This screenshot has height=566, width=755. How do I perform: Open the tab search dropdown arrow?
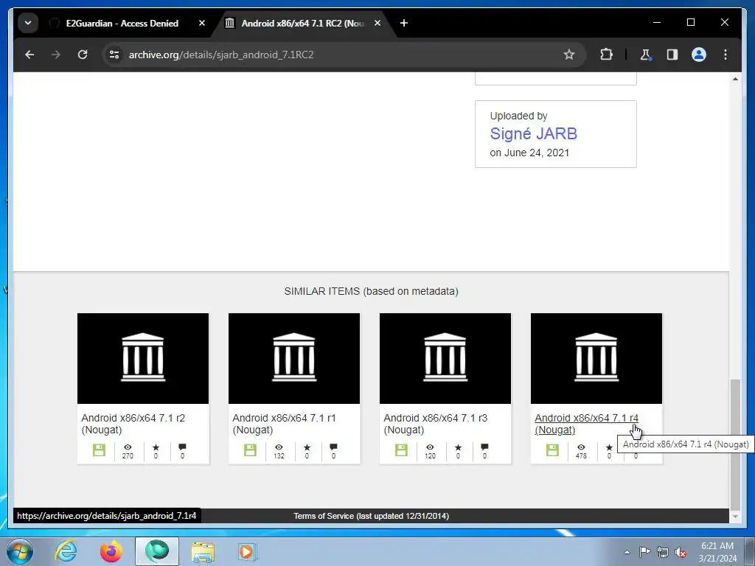click(28, 23)
